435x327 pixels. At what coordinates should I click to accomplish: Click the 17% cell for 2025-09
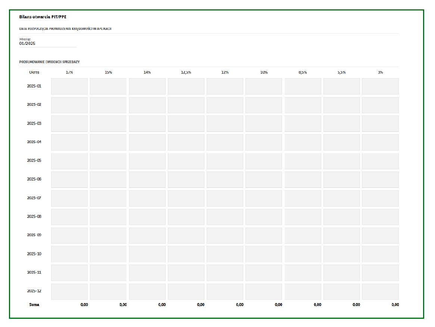pyautogui.click(x=69, y=235)
